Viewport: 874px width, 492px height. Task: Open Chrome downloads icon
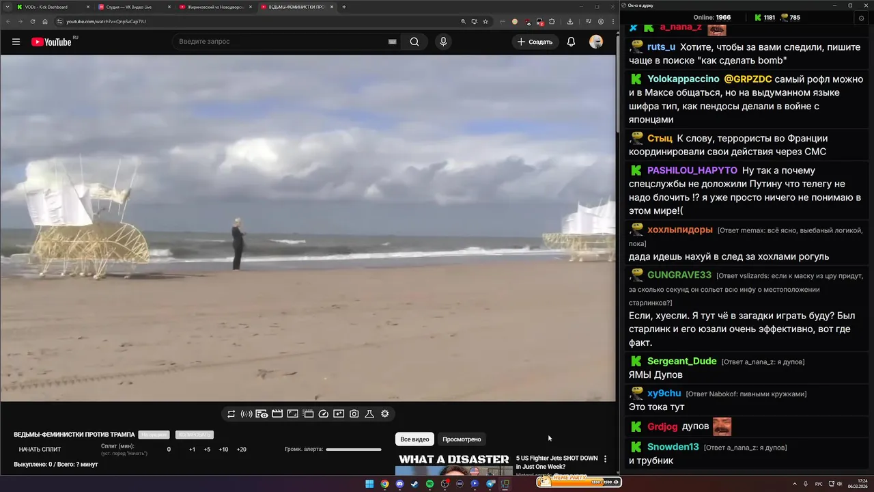tap(569, 21)
